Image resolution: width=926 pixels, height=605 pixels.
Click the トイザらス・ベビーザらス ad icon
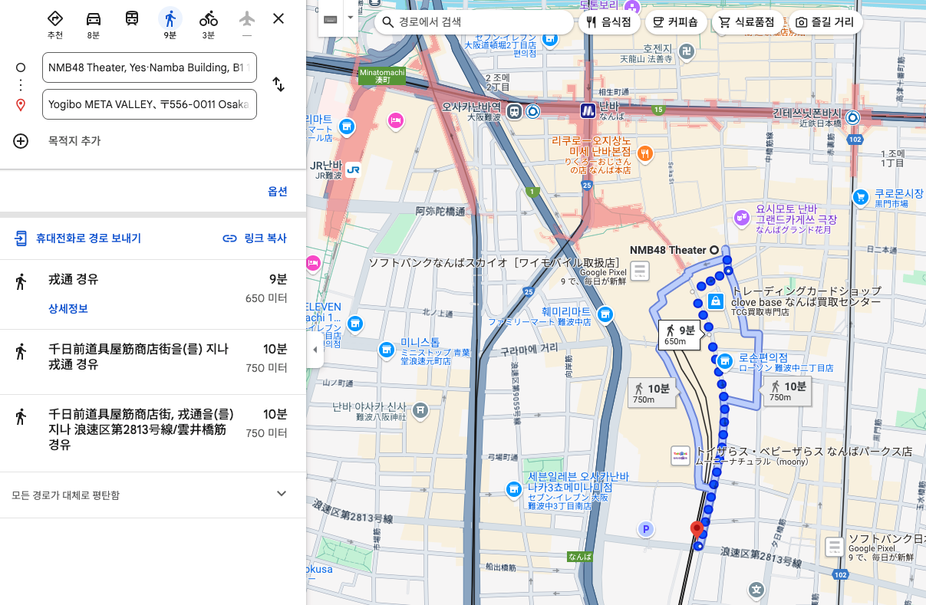[680, 455]
